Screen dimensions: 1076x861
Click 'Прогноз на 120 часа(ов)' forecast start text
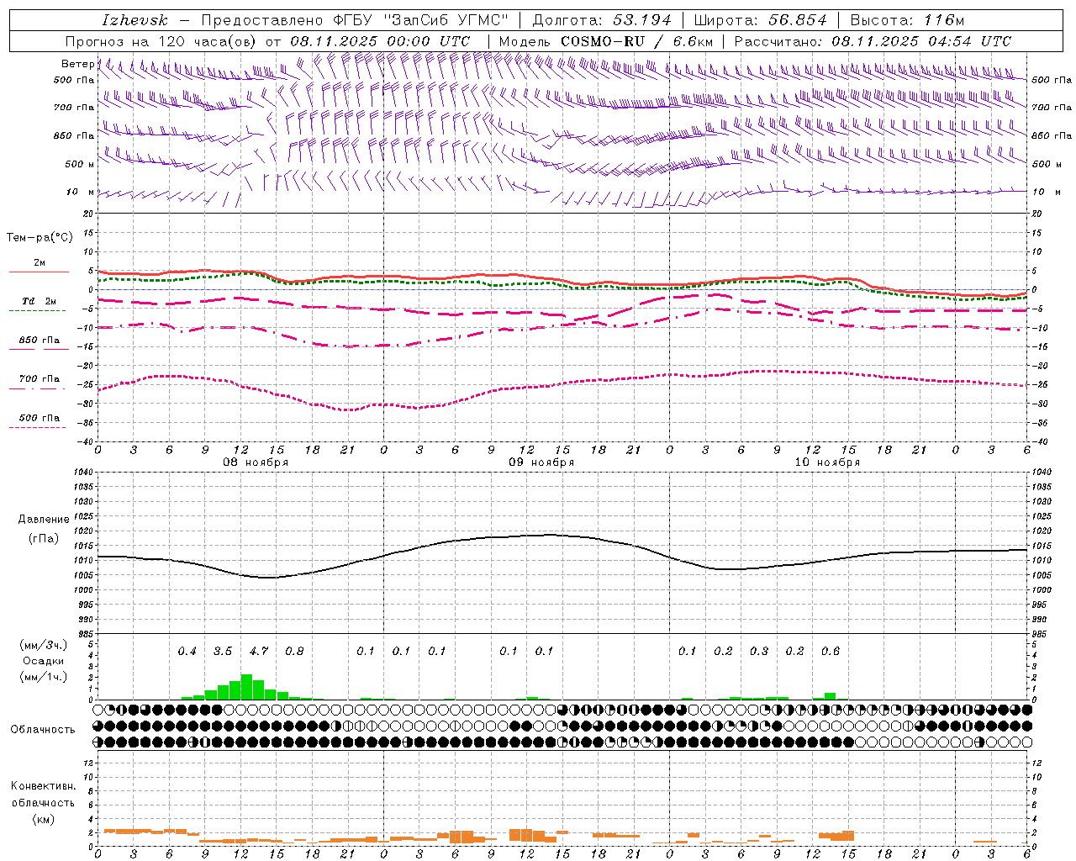161,41
